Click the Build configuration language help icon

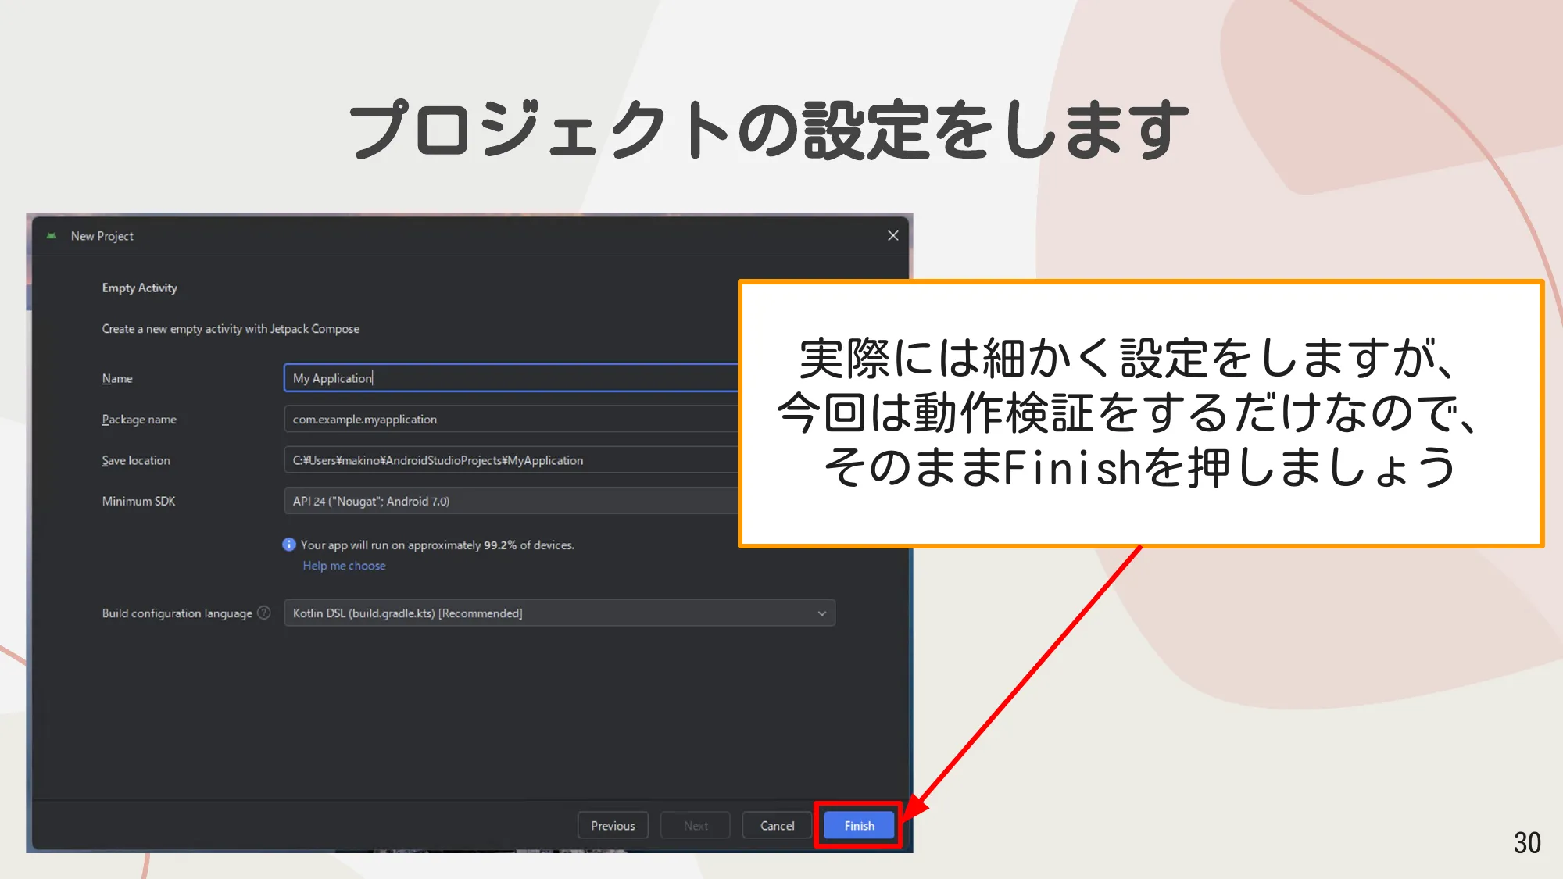(264, 613)
